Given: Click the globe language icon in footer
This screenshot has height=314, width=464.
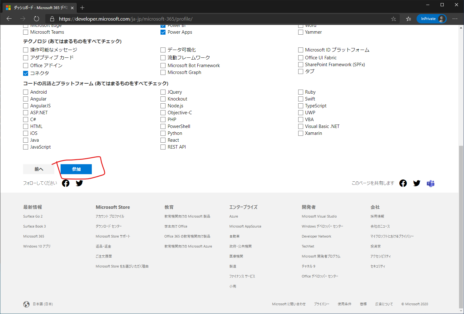Looking at the screenshot, I should coord(27,304).
